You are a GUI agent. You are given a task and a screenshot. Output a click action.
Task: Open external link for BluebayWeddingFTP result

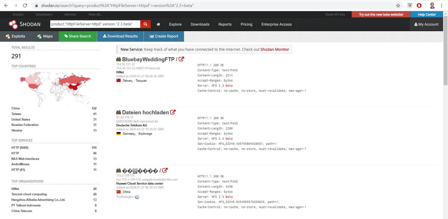coord(181,59)
